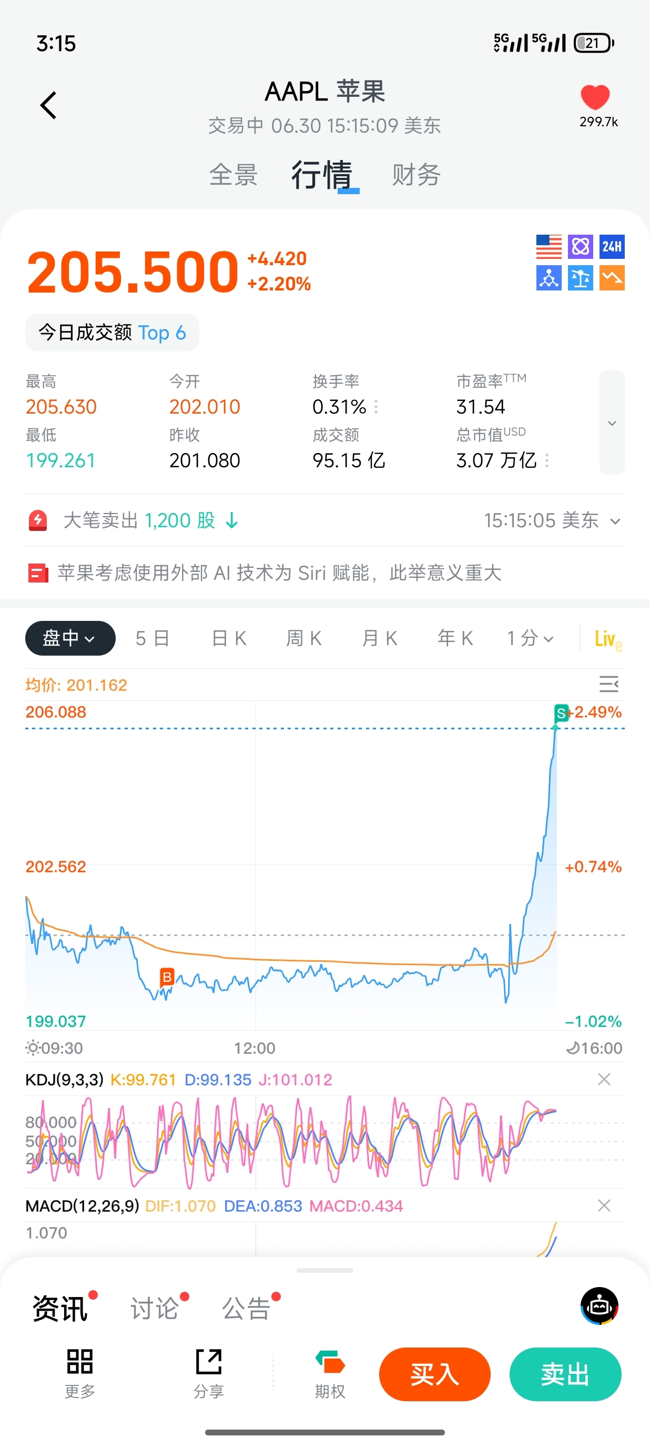Switch to the 财务 tab

point(416,175)
